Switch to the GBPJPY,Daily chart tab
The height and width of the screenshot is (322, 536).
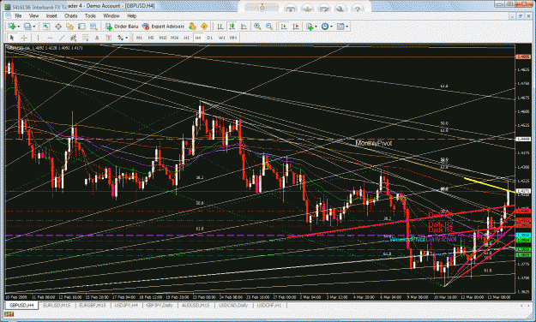[x=160, y=305]
